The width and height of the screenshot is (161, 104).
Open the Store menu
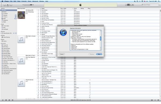pos(30,1)
